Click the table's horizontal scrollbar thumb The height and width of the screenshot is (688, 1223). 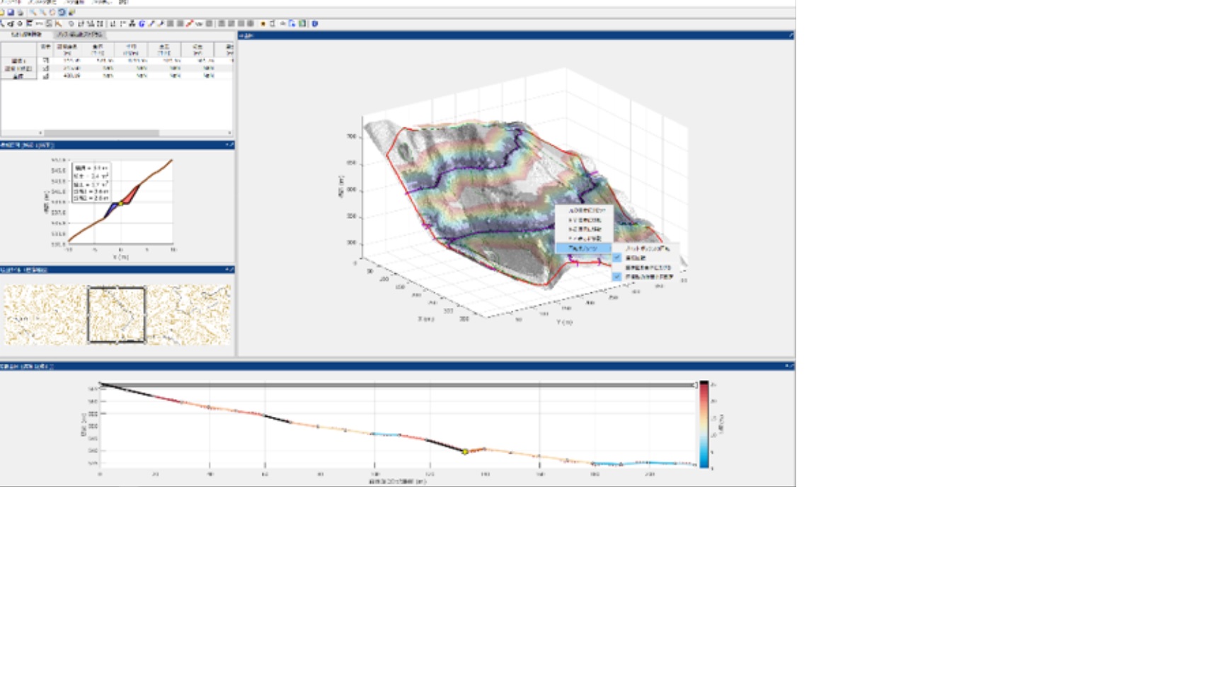click(101, 132)
